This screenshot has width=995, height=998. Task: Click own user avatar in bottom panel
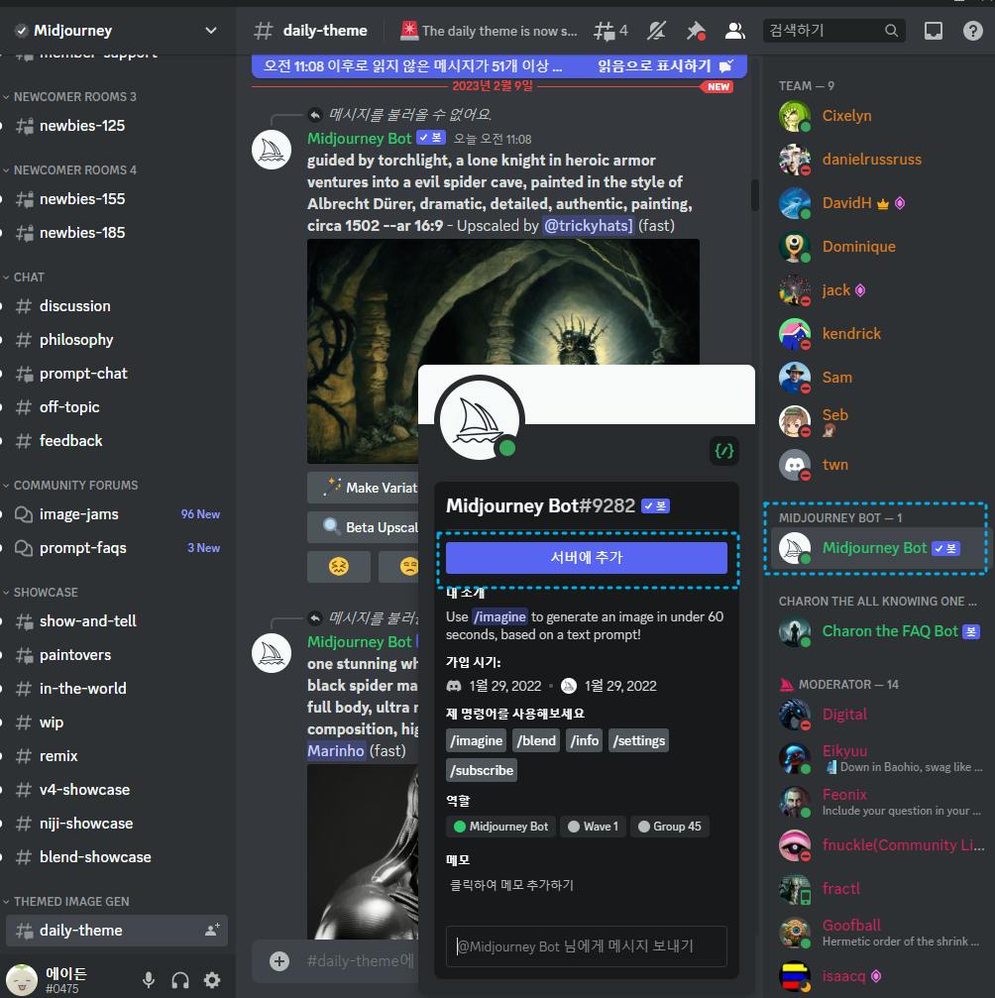tap(22, 979)
